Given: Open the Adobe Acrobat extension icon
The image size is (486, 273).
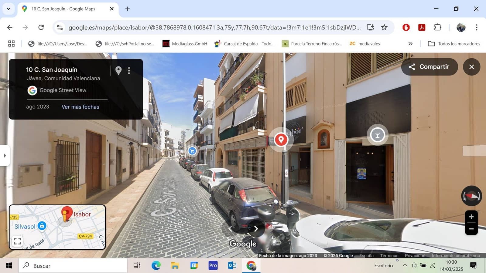Looking at the screenshot, I should pyautogui.click(x=422, y=27).
